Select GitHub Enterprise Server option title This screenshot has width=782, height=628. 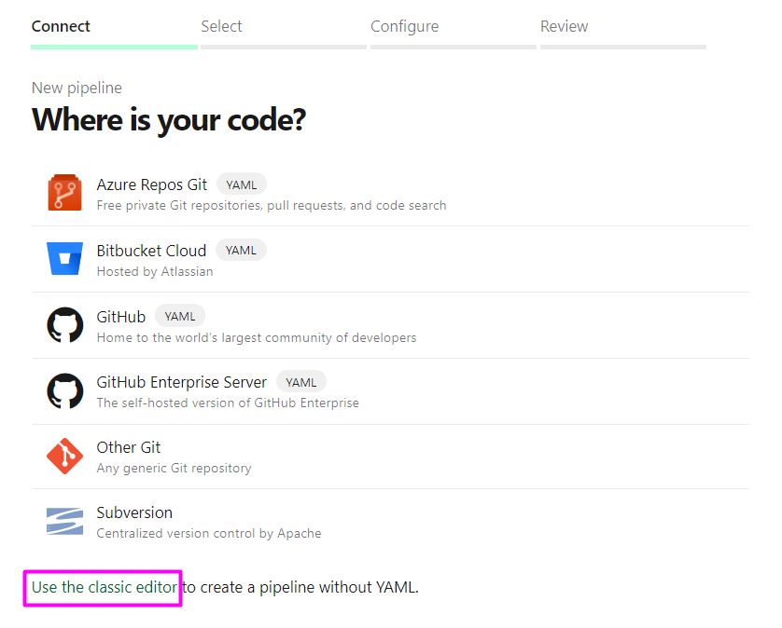182,382
